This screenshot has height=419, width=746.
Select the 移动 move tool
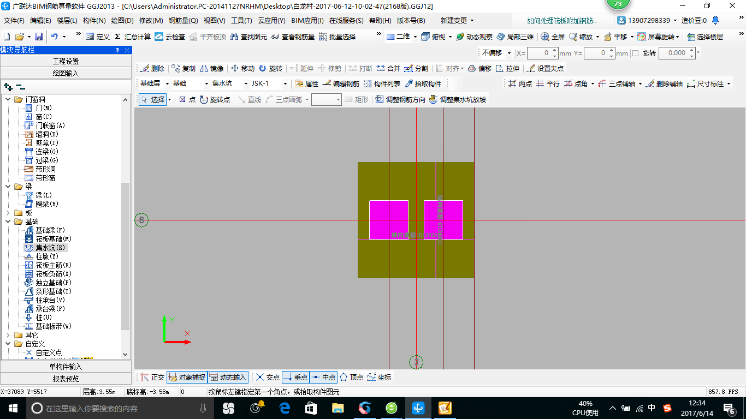coord(243,68)
